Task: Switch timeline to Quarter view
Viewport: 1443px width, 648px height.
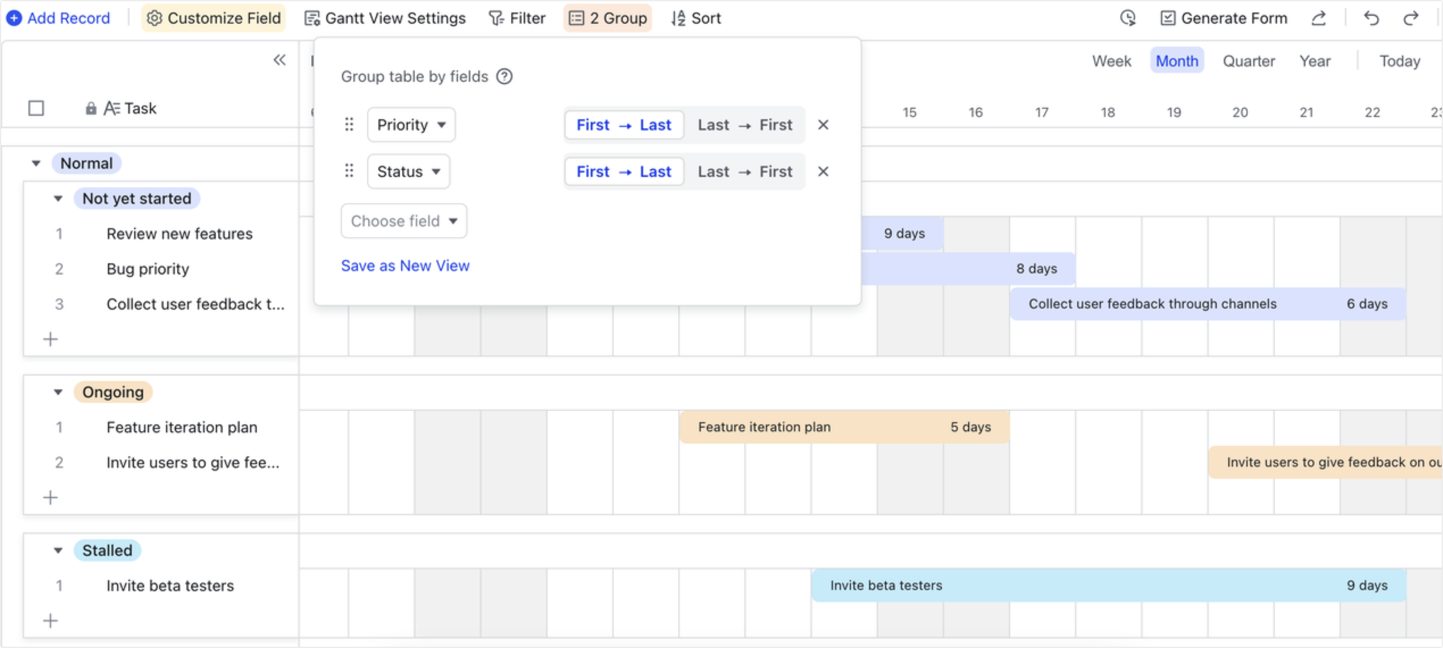Action: [x=1249, y=61]
